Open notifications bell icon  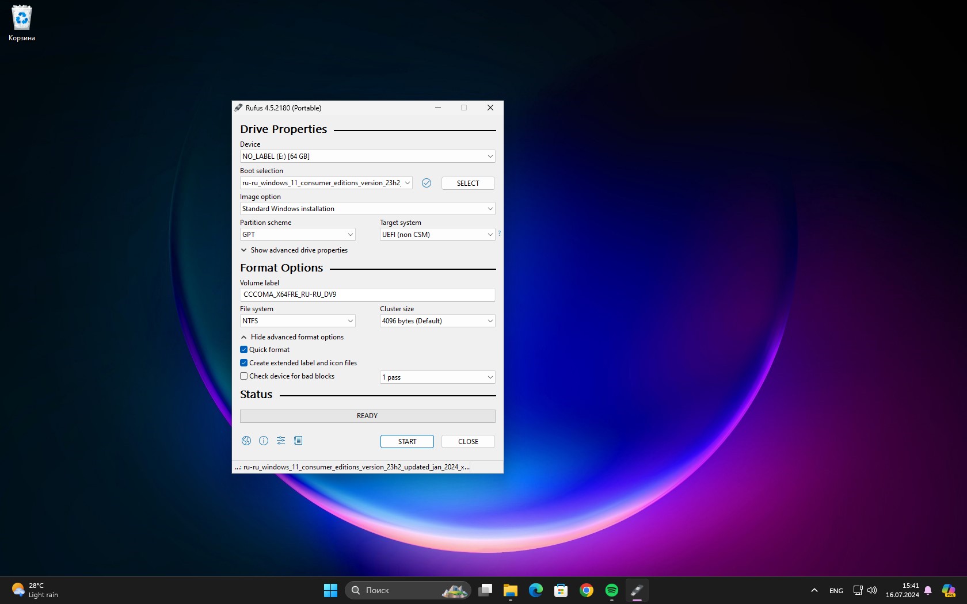928,590
